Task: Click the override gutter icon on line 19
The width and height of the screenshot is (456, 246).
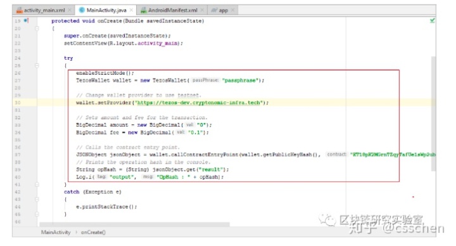Action: pyautogui.click(x=26, y=20)
